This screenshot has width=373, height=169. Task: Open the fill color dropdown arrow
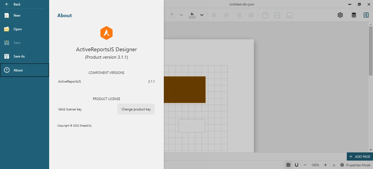202,15
